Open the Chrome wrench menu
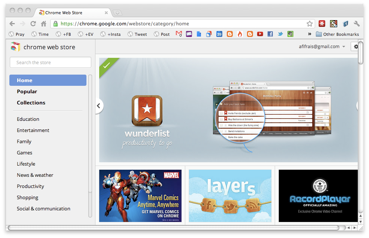Screen dimensions: 369x238 coord(357,24)
